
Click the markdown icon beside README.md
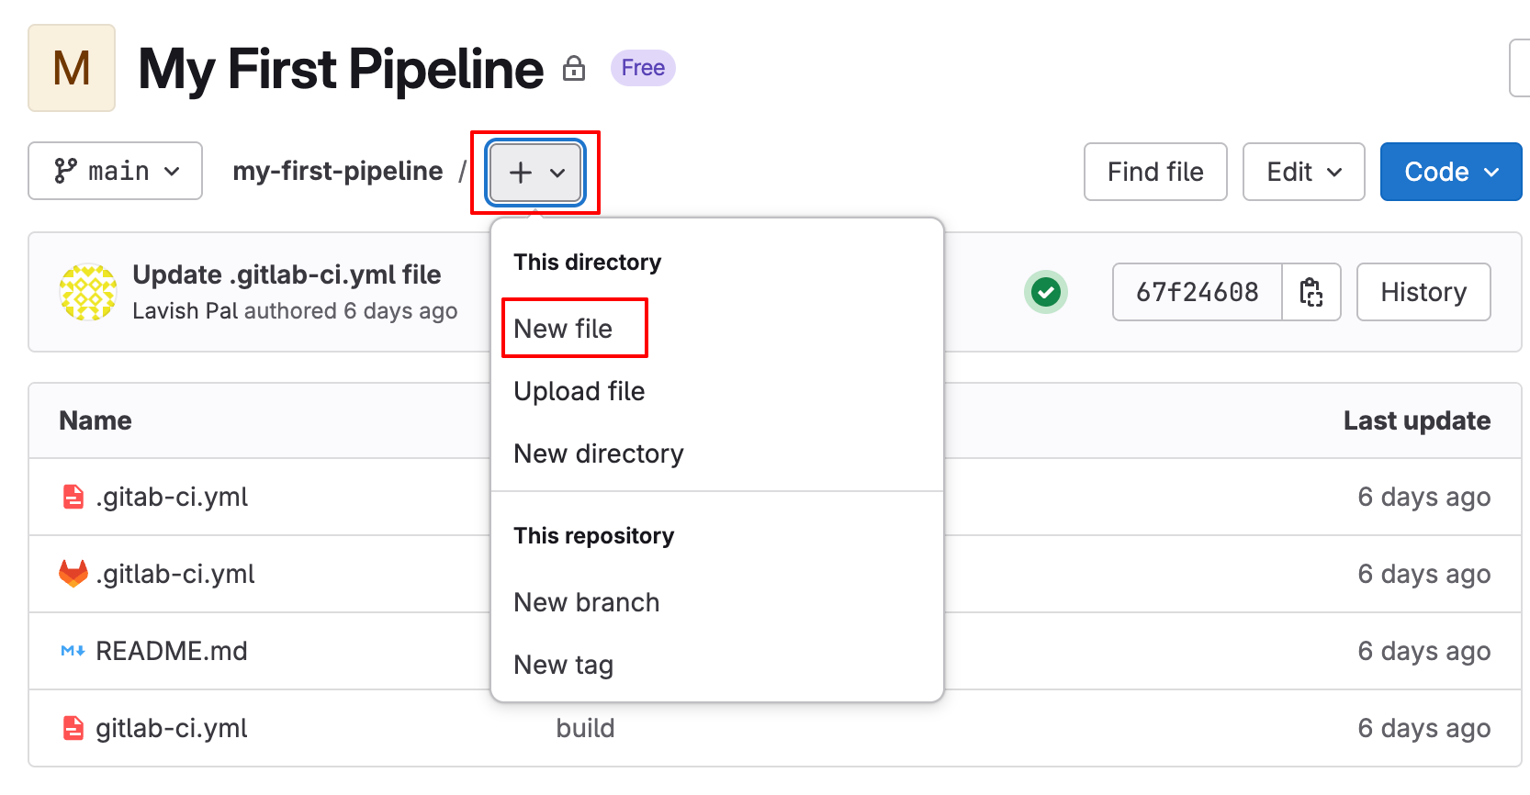[x=73, y=651]
